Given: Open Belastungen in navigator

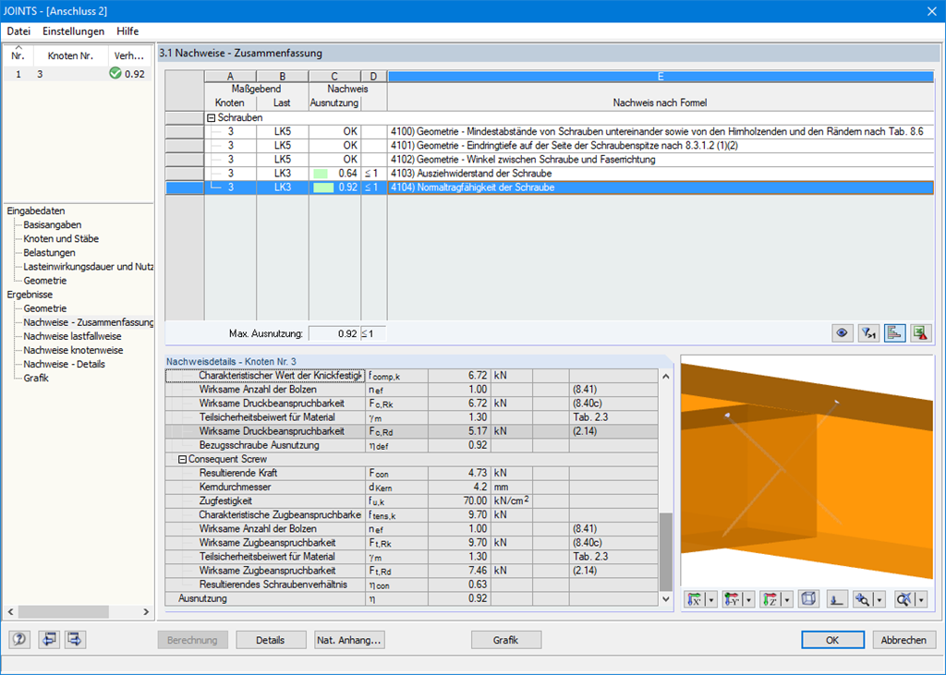Looking at the screenshot, I should pos(50,252).
